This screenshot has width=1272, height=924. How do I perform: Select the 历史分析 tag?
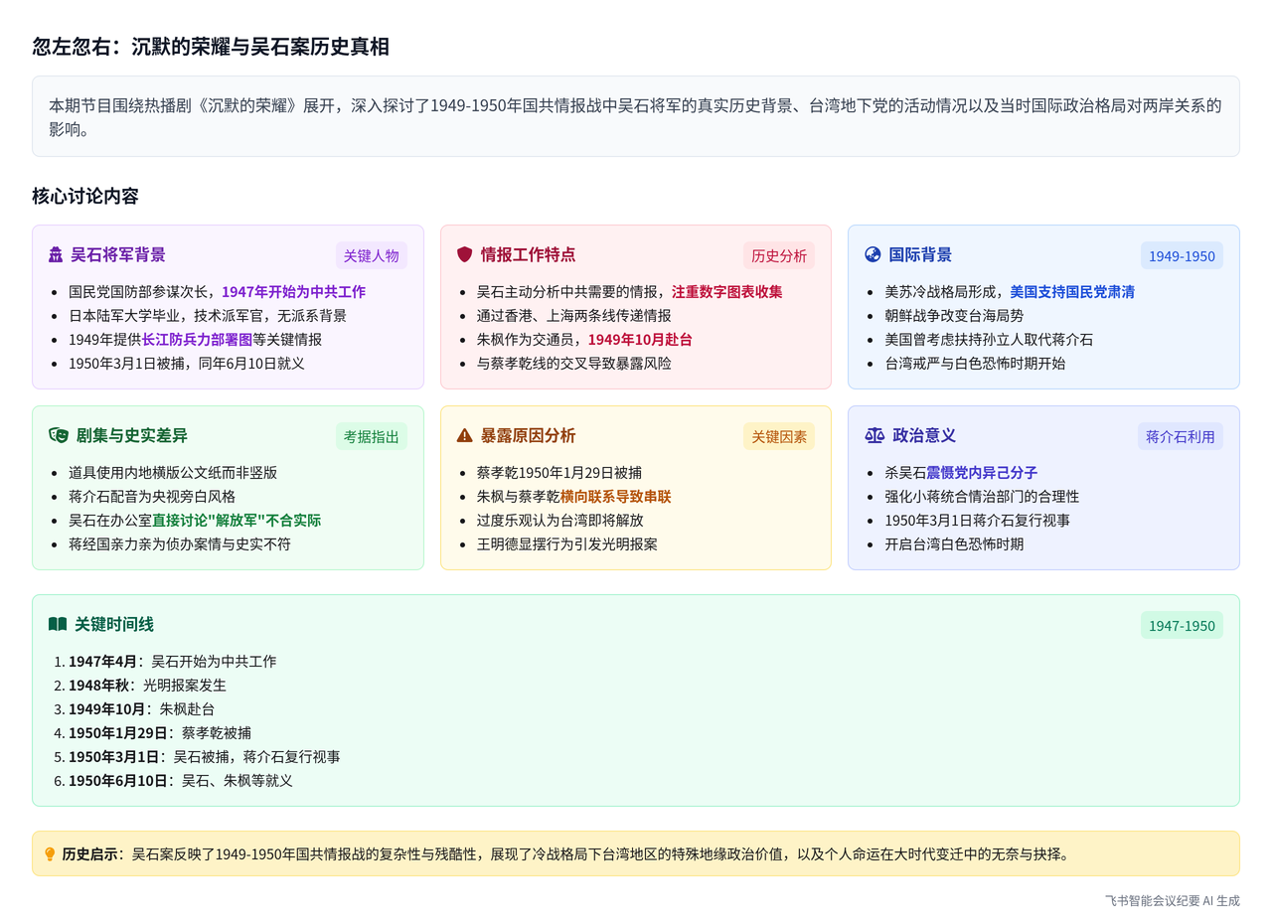779,256
